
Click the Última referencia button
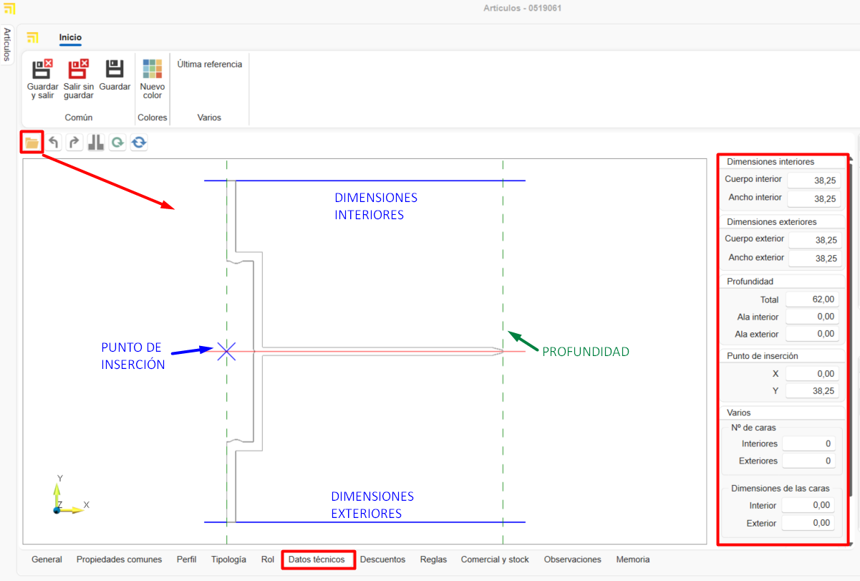[210, 64]
